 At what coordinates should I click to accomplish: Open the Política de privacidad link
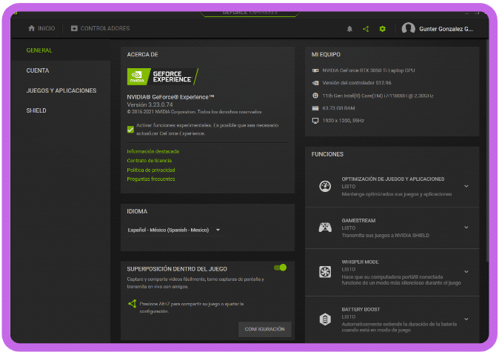(151, 170)
